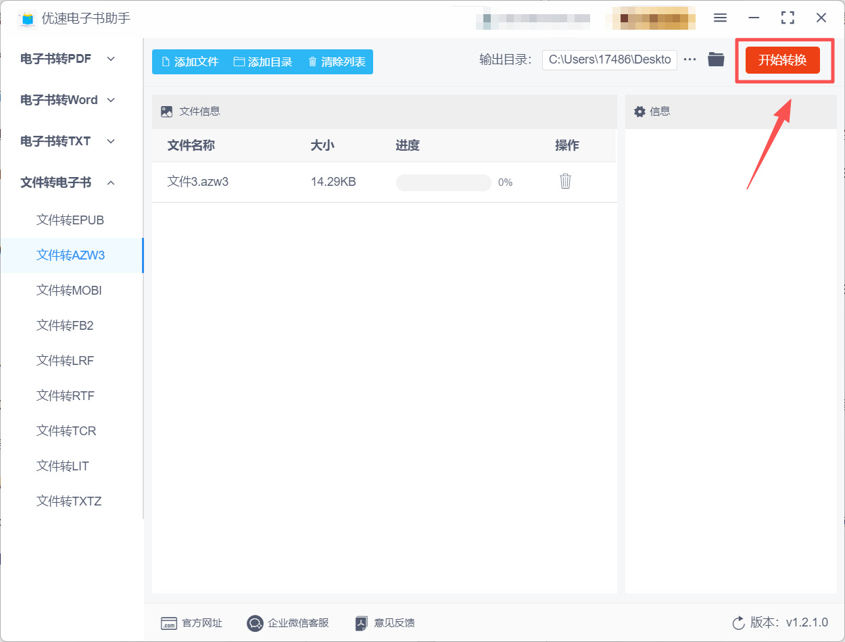Screen dimensions: 845x642
Task: Click the progress bar for 文件3.azw3
Action: pyautogui.click(x=443, y=182)
